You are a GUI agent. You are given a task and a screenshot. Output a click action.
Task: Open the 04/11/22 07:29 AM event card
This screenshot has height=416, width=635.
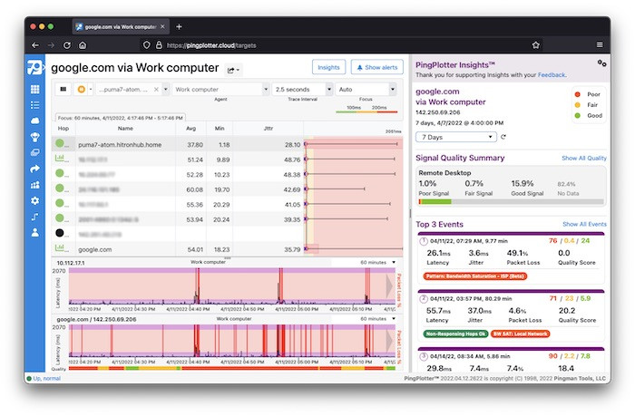pos(511,258)
